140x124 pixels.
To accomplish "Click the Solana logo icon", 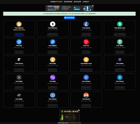I will pyautogui.click(x=120, y=59).
